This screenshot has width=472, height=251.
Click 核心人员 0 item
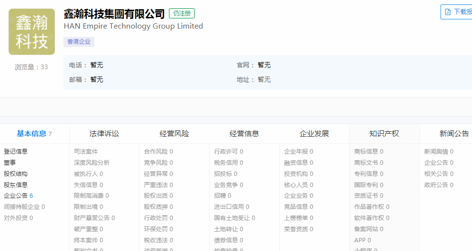pos(299,185)
